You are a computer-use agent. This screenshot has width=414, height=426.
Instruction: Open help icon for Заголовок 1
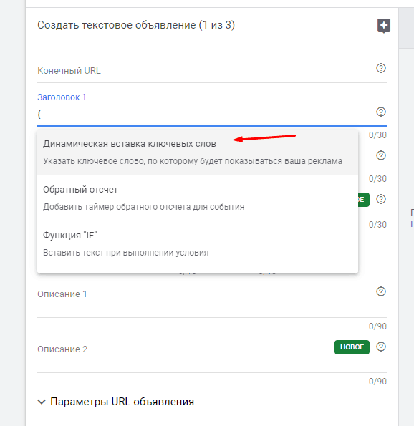[381, 112]
